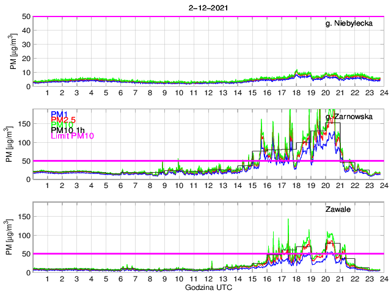
Task: Click hour 6 tick on bottom chart
Action: coord(120,279)
